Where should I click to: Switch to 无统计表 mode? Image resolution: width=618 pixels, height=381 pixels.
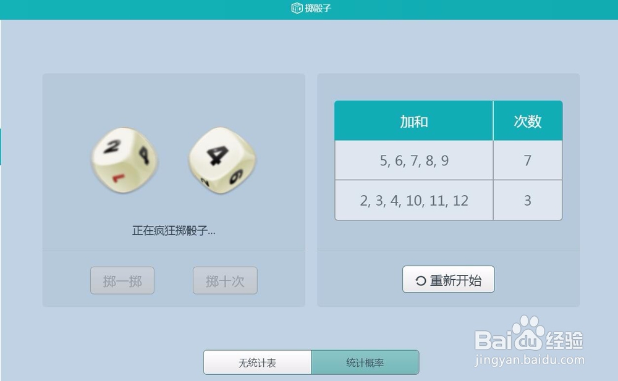[257, 362]
